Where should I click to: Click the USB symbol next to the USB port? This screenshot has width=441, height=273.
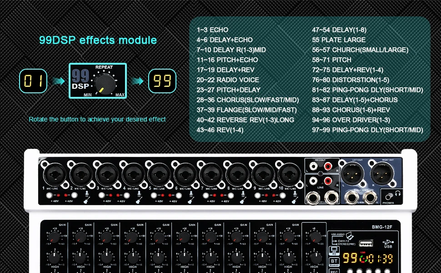coord(388,242)
